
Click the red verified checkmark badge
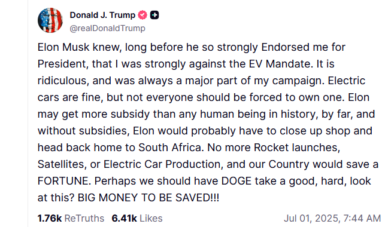pos(143,15)
